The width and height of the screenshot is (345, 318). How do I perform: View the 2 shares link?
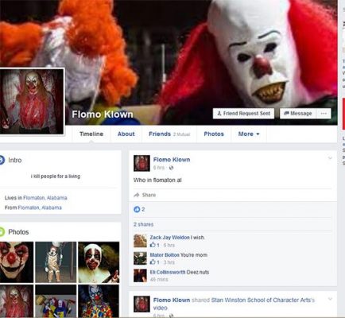click(x=143, y=224)
